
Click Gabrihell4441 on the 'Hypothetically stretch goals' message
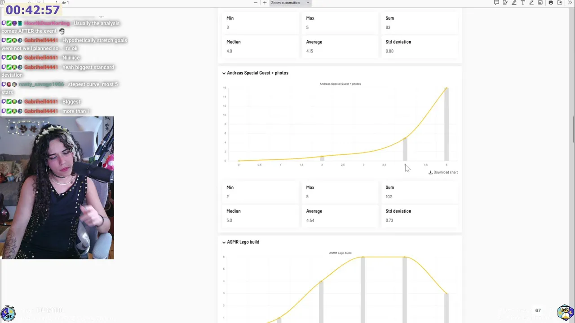point(41,40)
